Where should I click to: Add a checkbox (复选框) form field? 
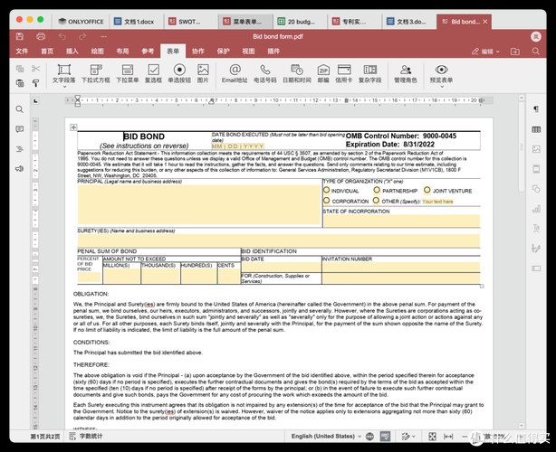(154, 72)
